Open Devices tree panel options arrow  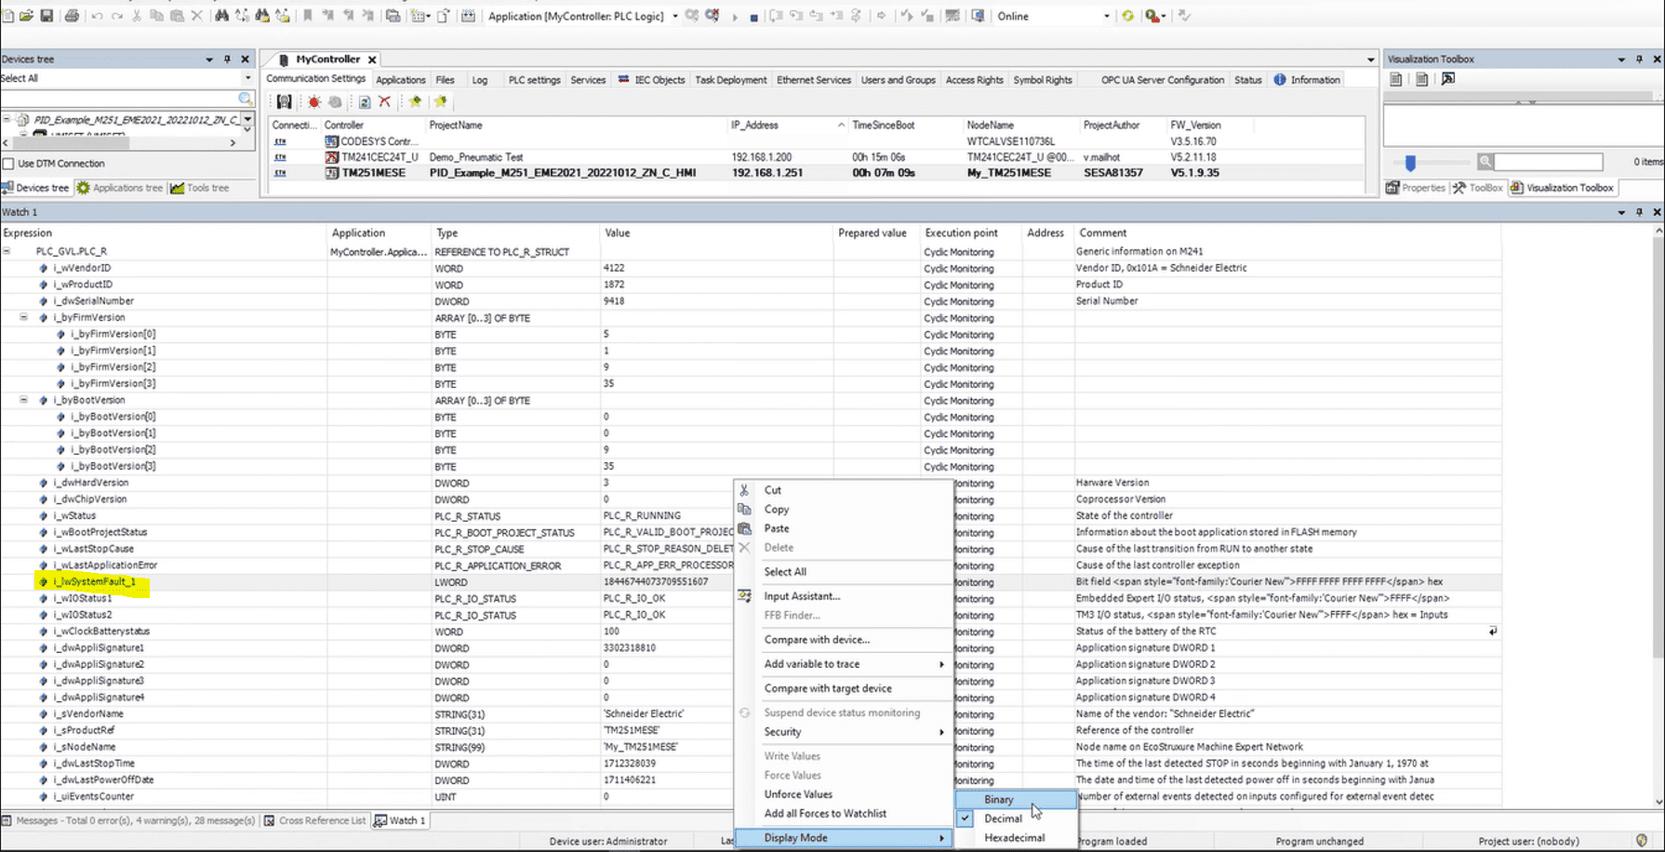coord(209,59)
